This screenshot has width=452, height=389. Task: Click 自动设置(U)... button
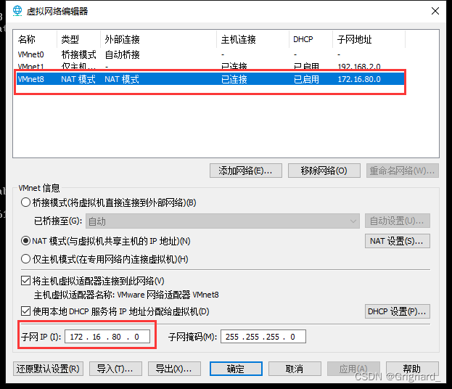pos(398,221)
